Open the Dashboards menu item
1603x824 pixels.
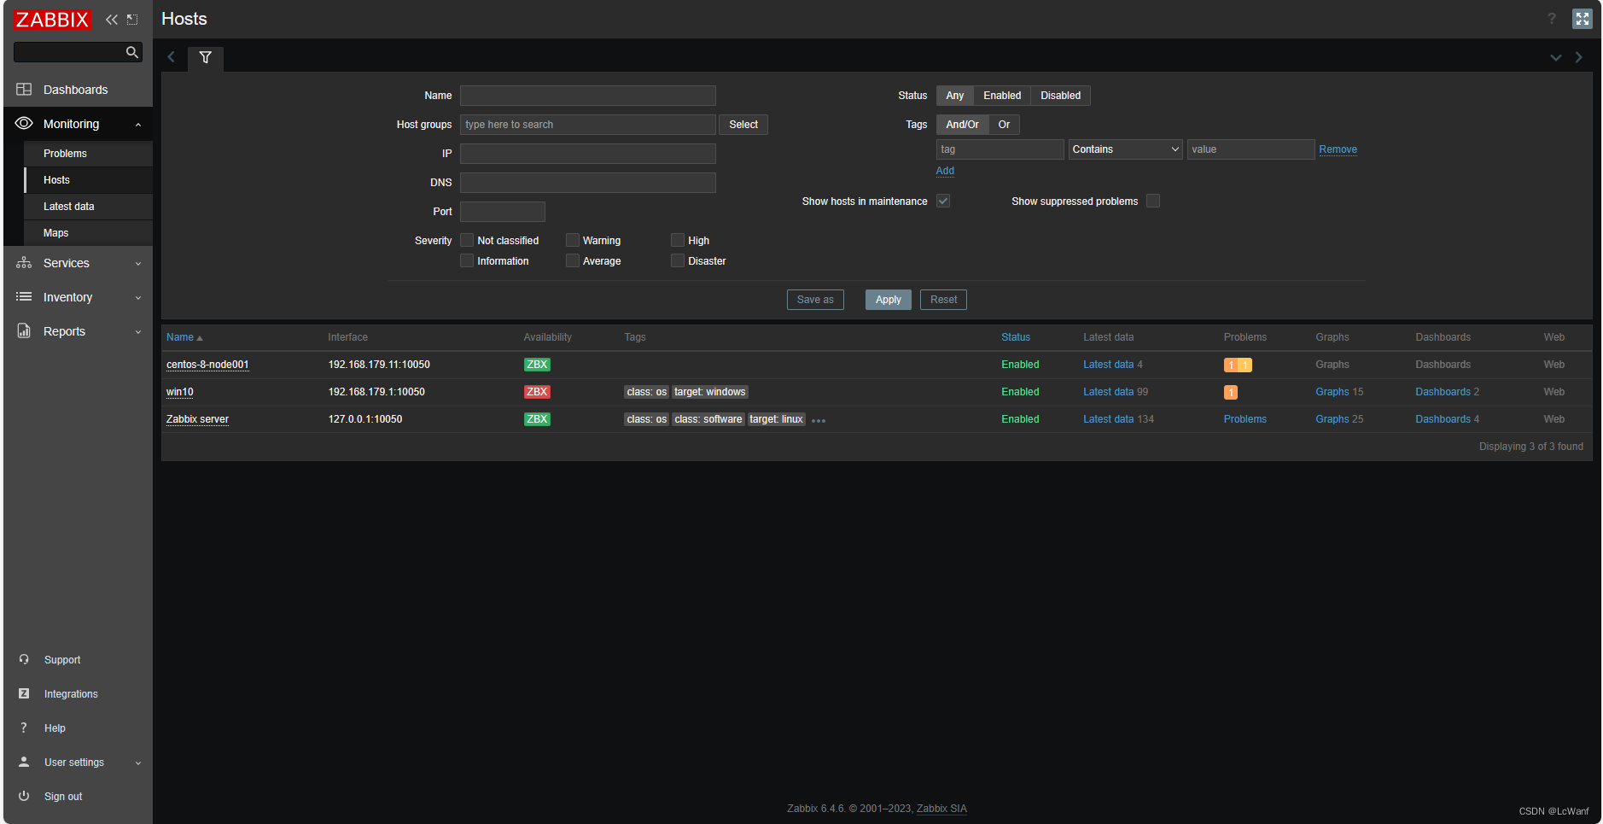tap(78, 90)
